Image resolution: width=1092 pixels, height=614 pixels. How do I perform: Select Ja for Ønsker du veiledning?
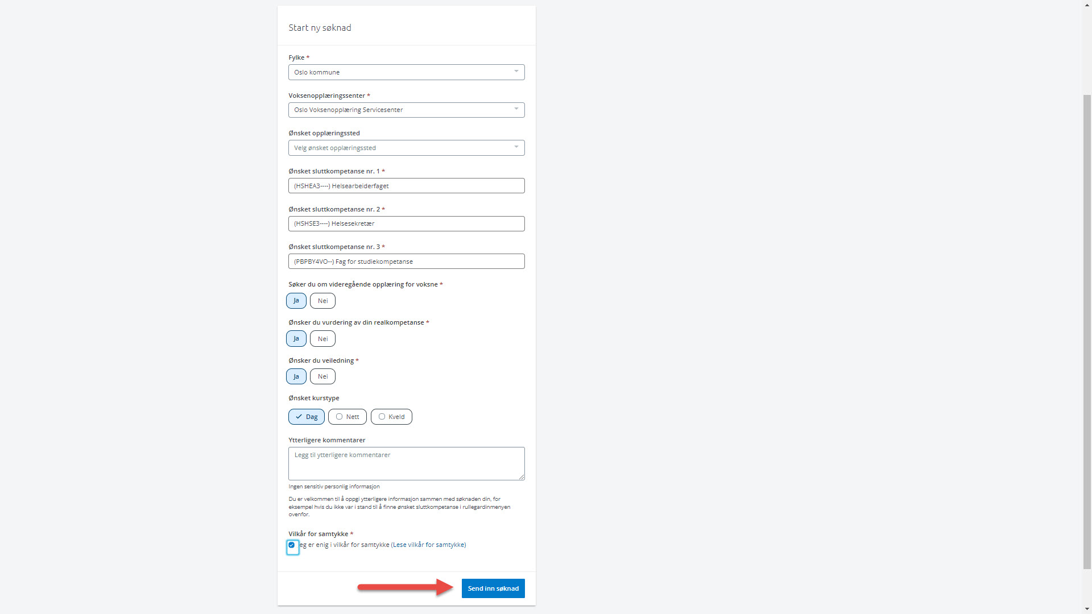click(x=296, y=376)
